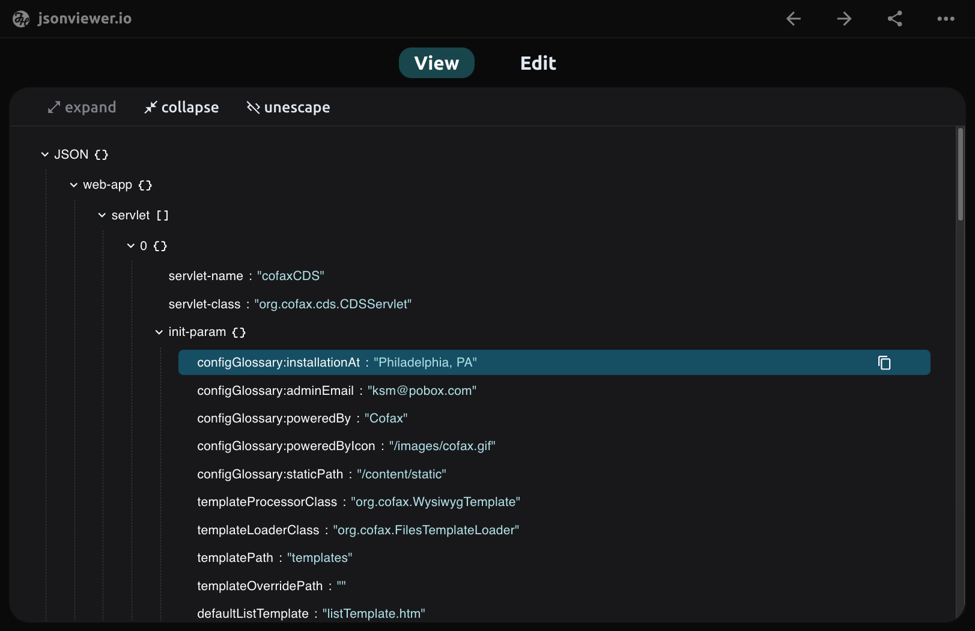975x631 pixels.
Task: Select templateProcessorClass key
Action: pos(267,502)
